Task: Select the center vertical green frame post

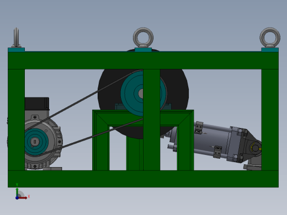Action: [152, 120]
